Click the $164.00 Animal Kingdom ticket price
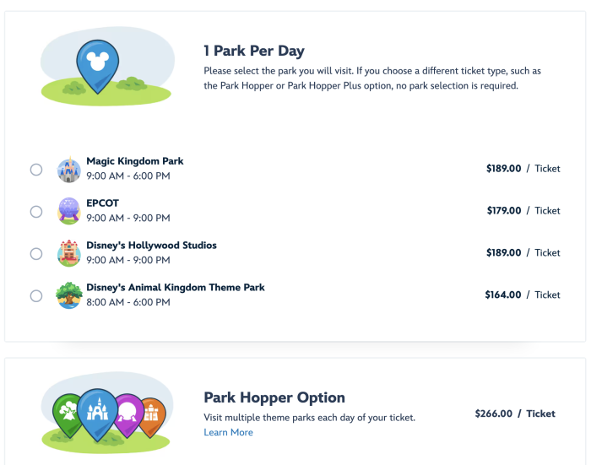The image size is (591, 465). click(503, 295)
